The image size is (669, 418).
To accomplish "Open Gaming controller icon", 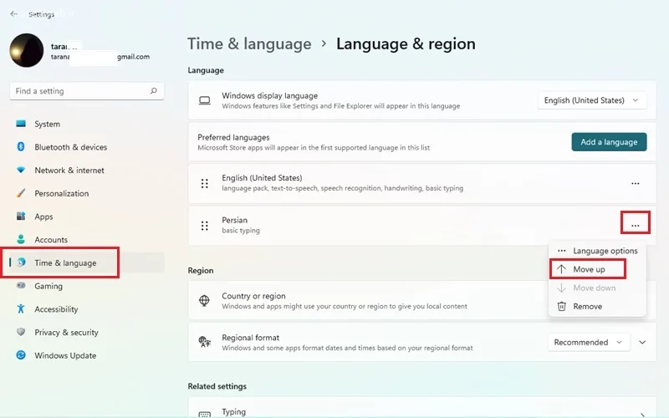I will (20, 285).
